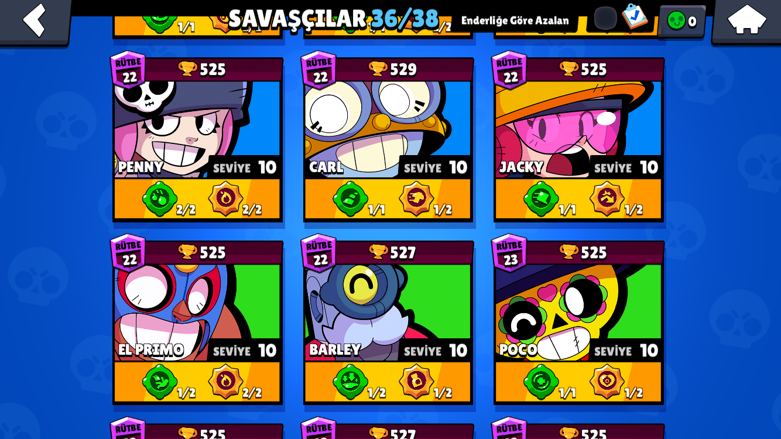Select Penny's orange star power icon
Screen dimensions: 781x439
pyautogui.click(x=225, y=199)
